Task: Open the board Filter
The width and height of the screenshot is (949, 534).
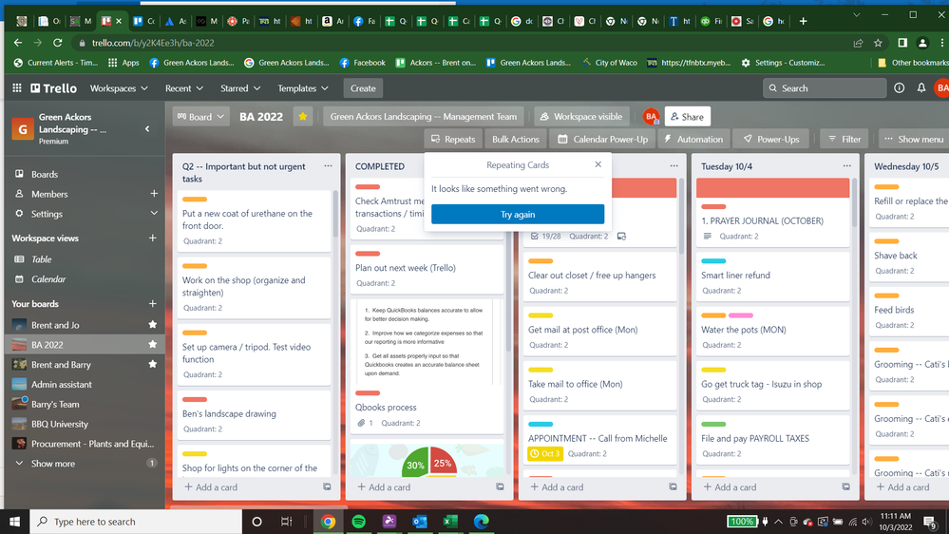Action: (845, 140)
